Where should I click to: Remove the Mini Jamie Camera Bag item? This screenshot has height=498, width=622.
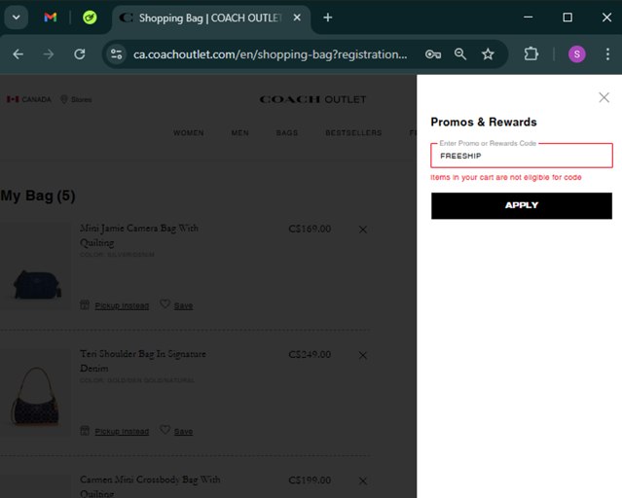pos(363,230)
